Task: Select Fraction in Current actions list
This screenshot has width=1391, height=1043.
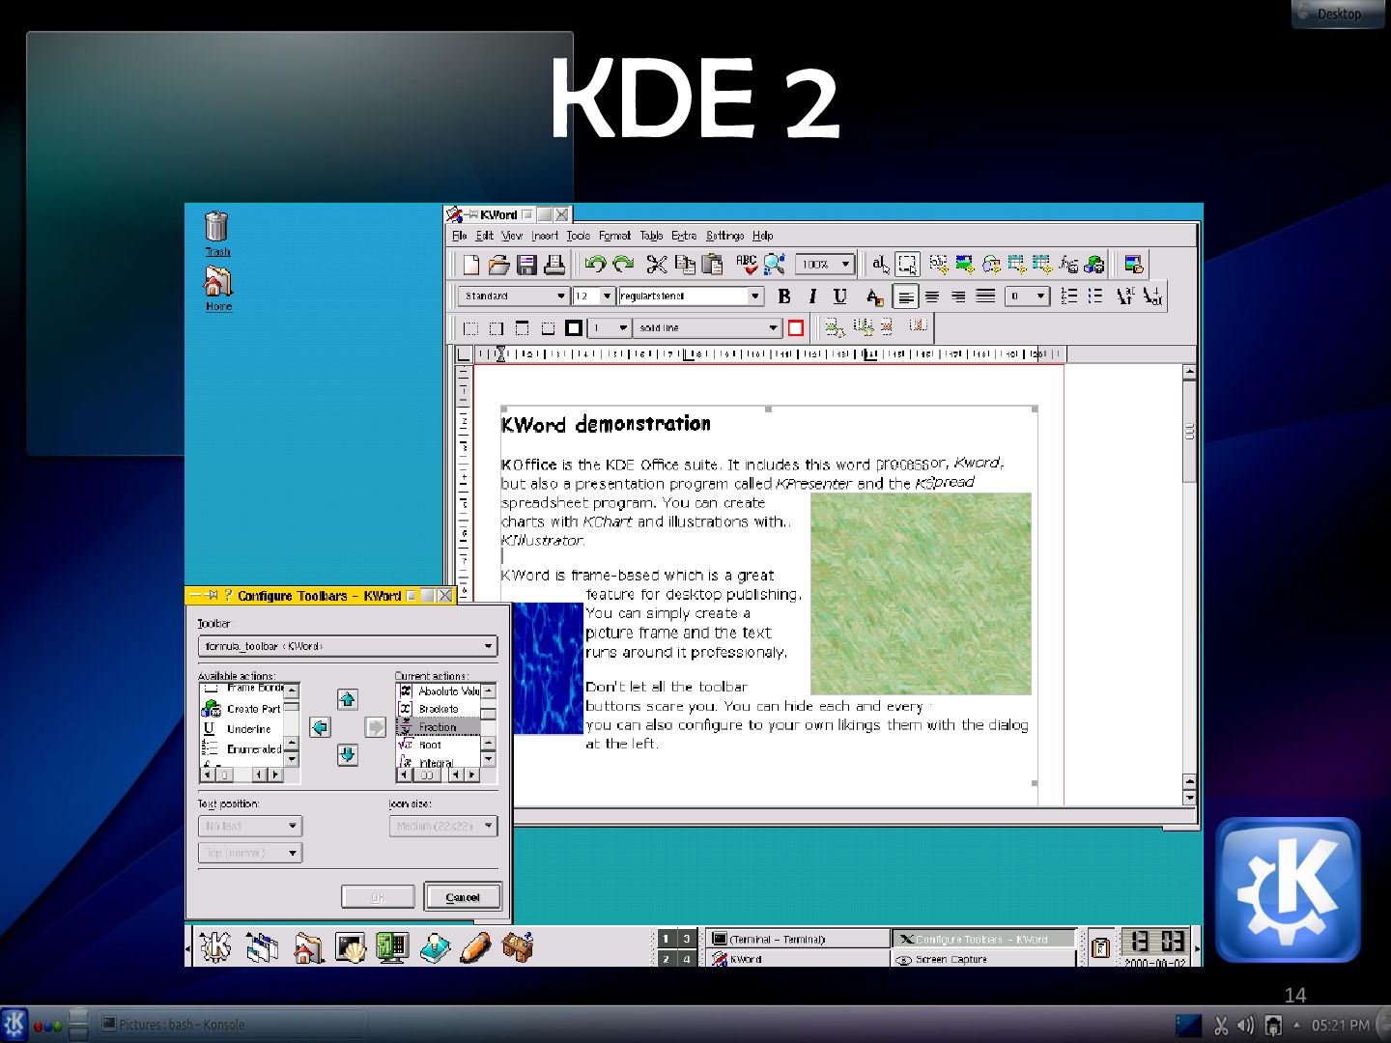Action: 439,726
